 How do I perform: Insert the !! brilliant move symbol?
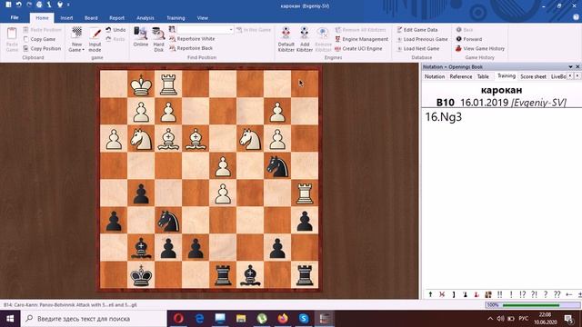(499, 294)
